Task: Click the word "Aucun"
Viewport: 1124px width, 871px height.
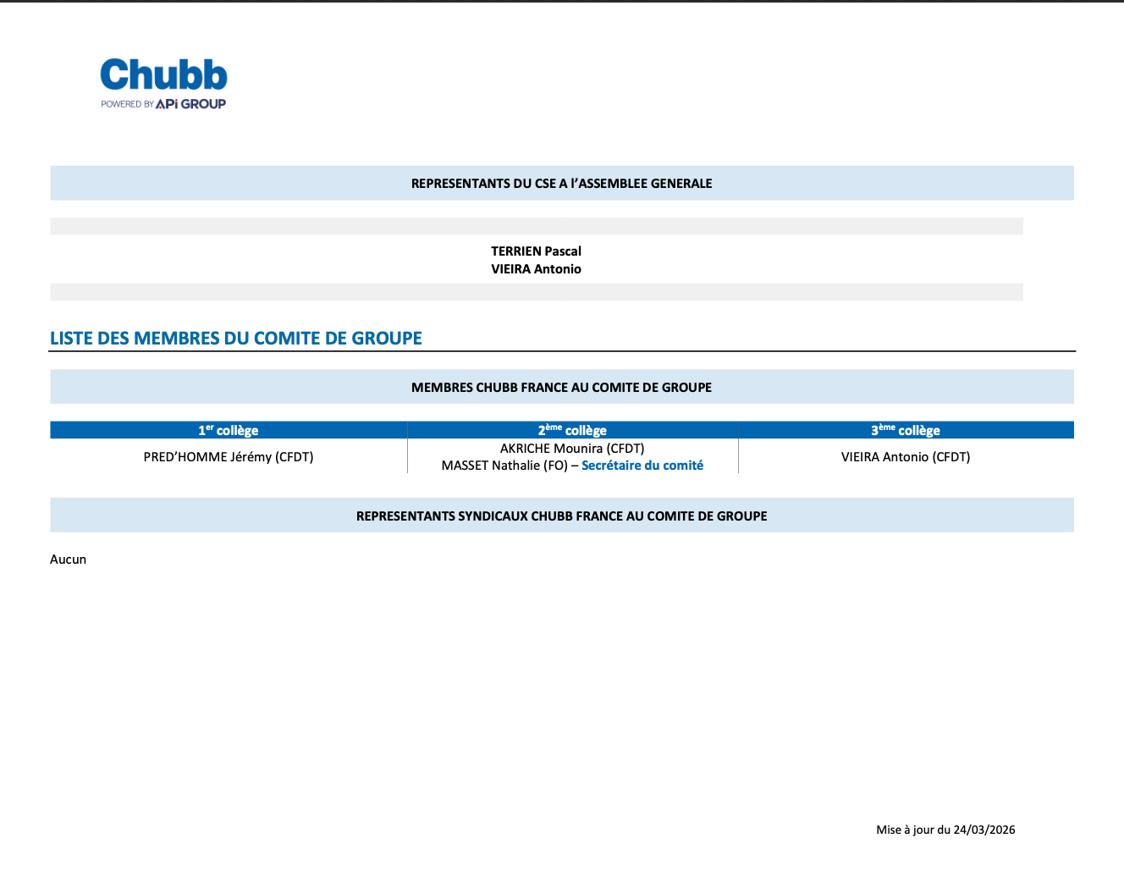Action: [x=69, y=560]
